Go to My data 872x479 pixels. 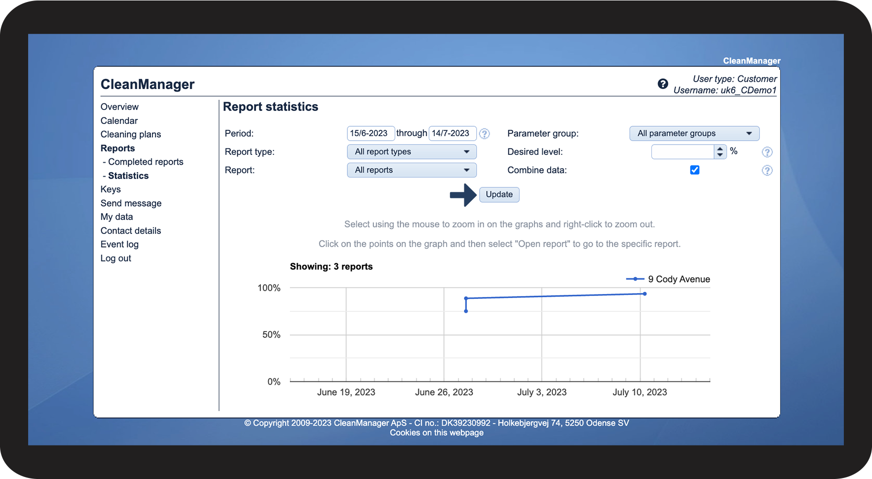[x=116, y=217]
